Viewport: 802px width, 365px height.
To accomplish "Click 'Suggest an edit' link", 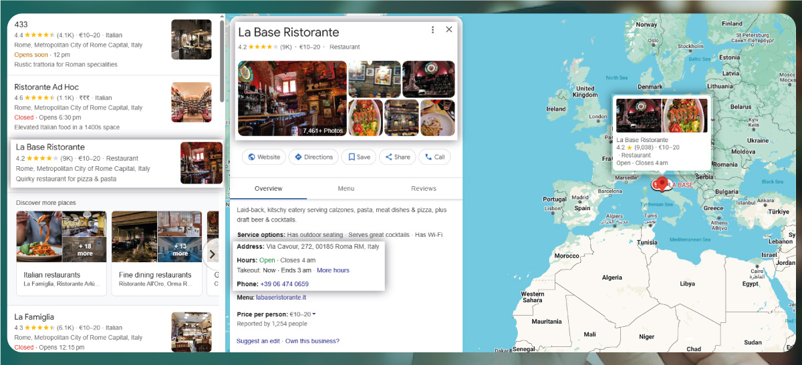I will pyautogui.click(x=258, y=341).
